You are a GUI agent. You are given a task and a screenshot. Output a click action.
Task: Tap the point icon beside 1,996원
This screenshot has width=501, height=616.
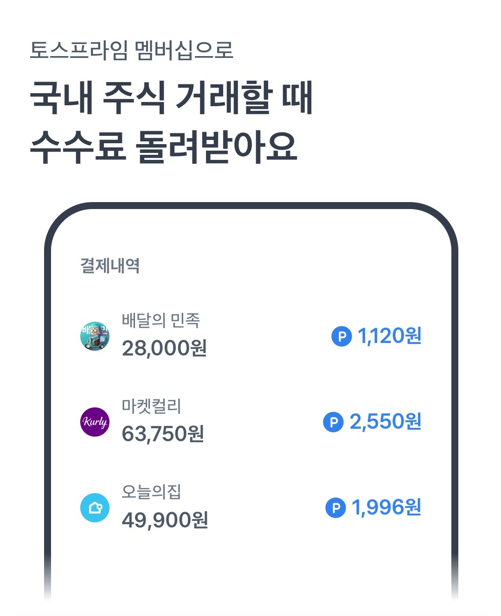pyautogui.click(x=335, y=508)
